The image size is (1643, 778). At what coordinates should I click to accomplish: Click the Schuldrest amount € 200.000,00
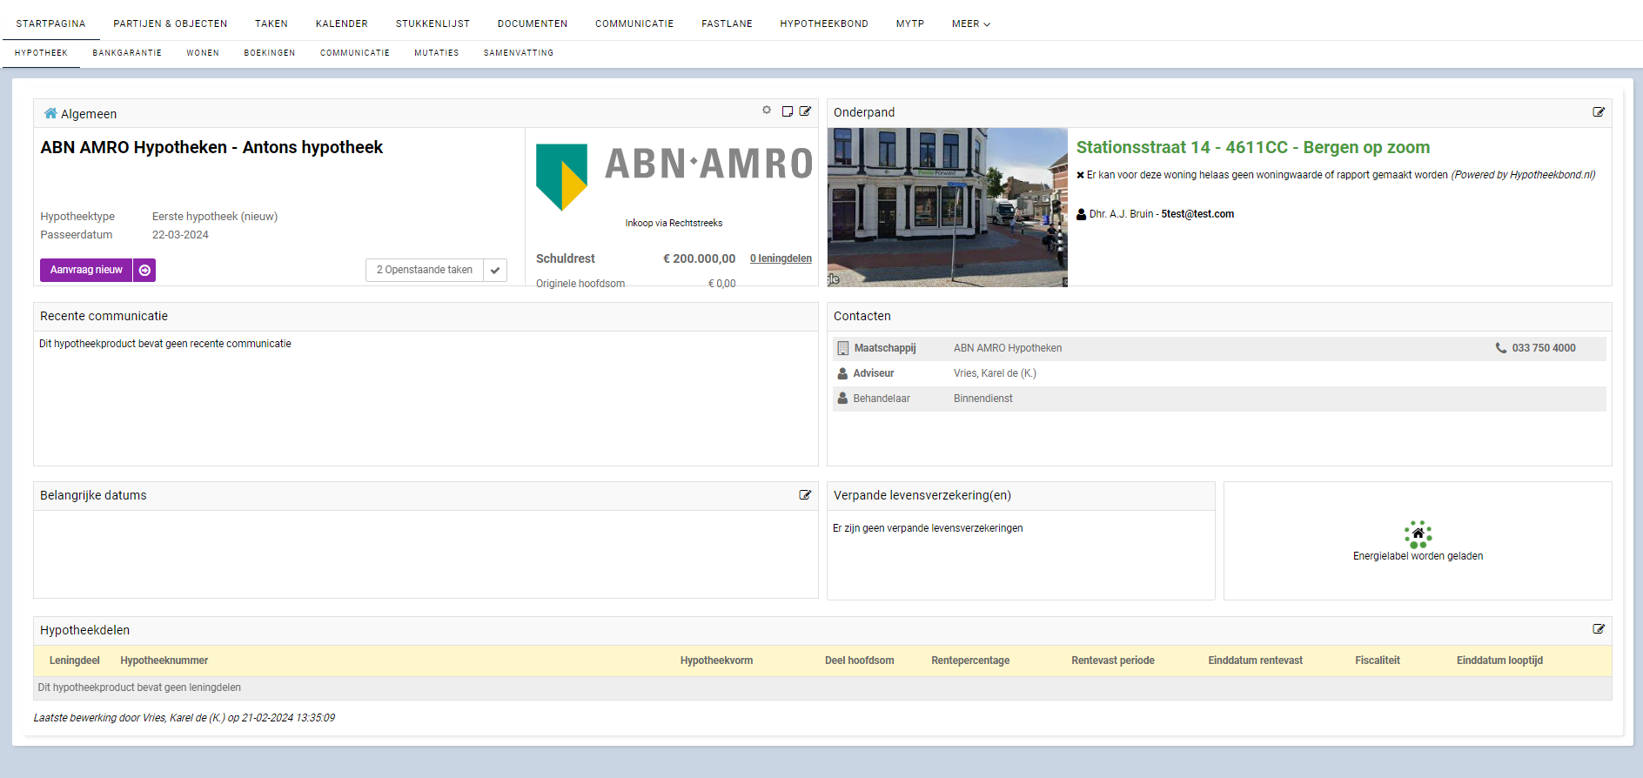tap(700, 258)
